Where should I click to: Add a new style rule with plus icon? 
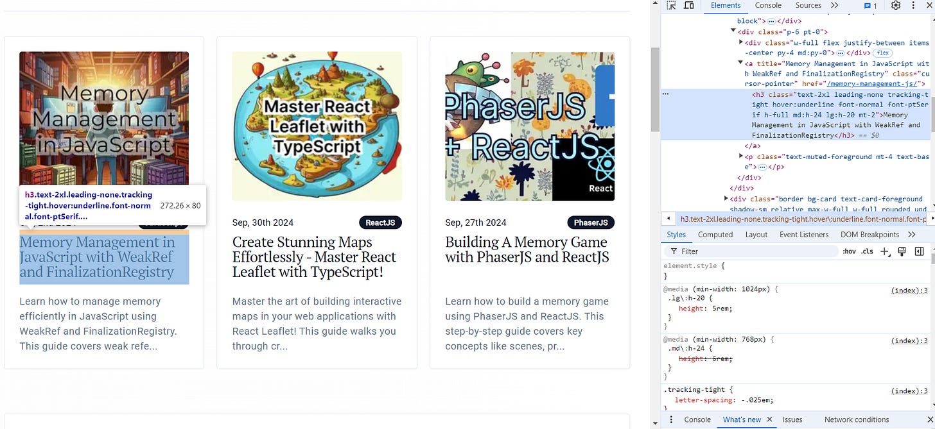[885, 251]
